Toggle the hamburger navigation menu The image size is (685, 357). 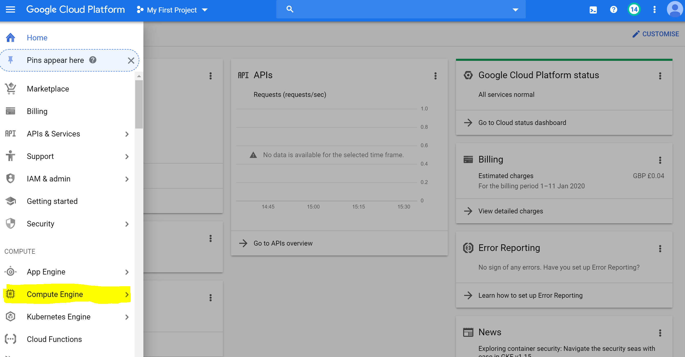pyautogui.click(x=10, y=10)
